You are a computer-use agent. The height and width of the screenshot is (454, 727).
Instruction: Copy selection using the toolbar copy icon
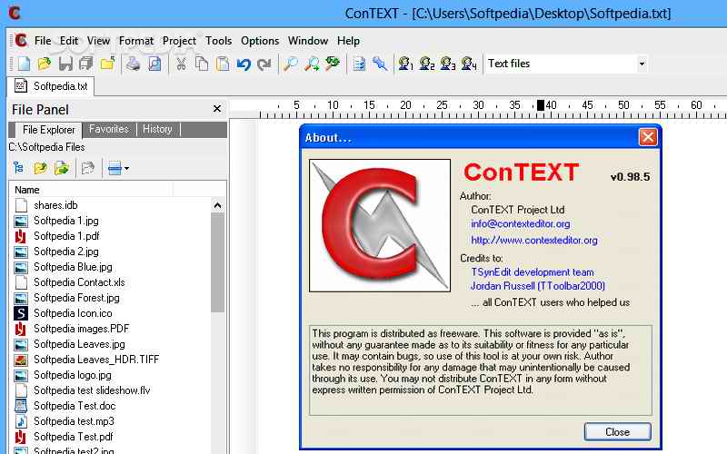click(x=202, y=64)
